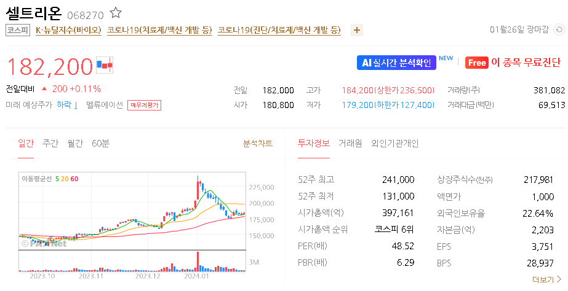Select the 60분 chart tab
568x291 pixels.
[100, 144]
